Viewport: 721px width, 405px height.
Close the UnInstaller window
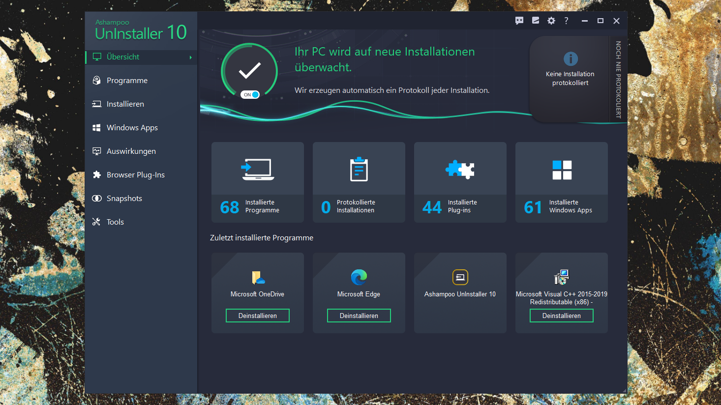pos(616,21)
